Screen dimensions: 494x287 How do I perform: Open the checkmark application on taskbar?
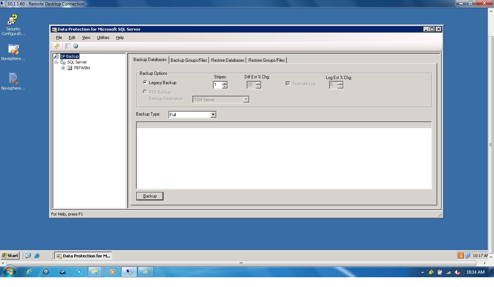63,272
